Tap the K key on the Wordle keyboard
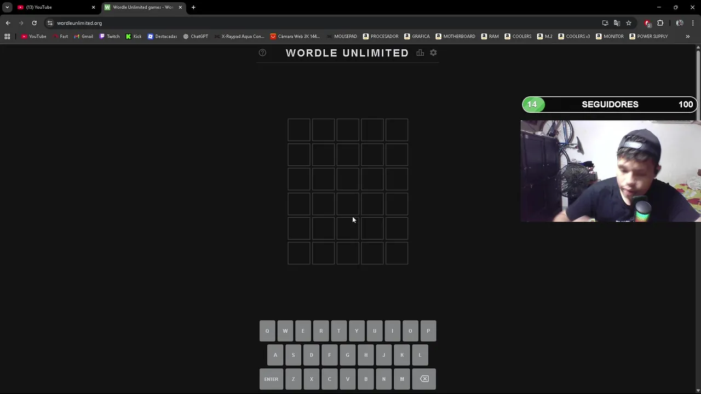The height and width of the screenshot is (394, 701). coord(402,355)
